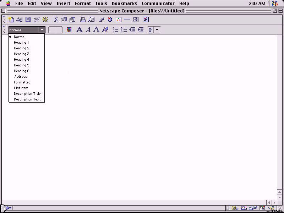Viewport: 284px width, 213px height.
Task: Open the font color palette
Action: point(69,30)
